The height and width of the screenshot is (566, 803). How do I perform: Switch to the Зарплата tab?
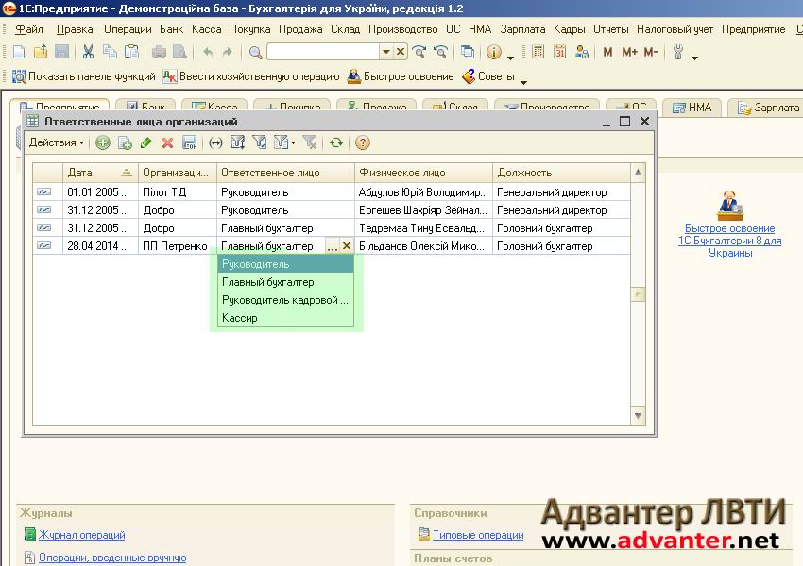point(768,108)
